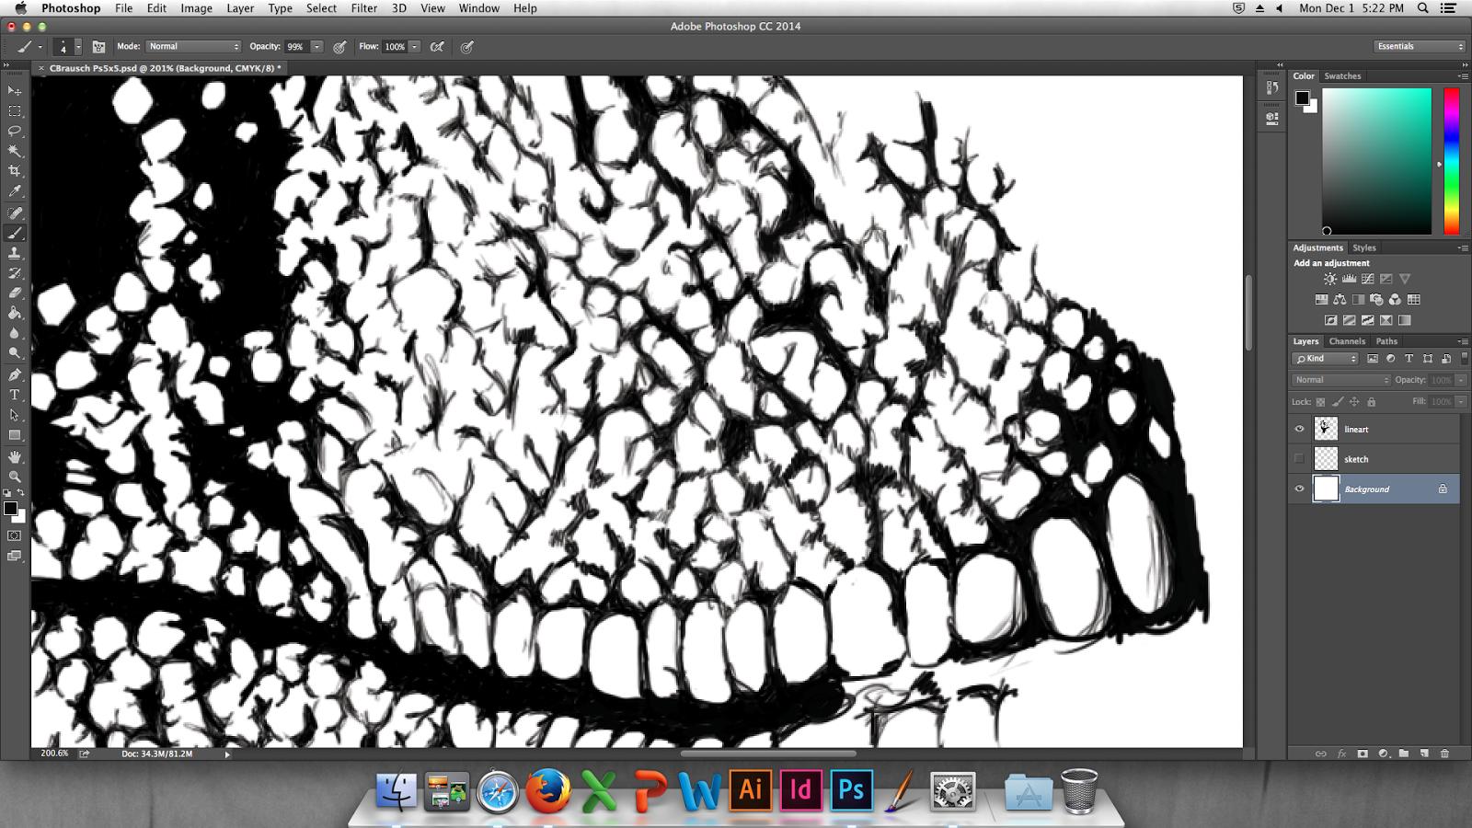
Task: Add a Color Balance adjustment
Action: [1340, 299]
